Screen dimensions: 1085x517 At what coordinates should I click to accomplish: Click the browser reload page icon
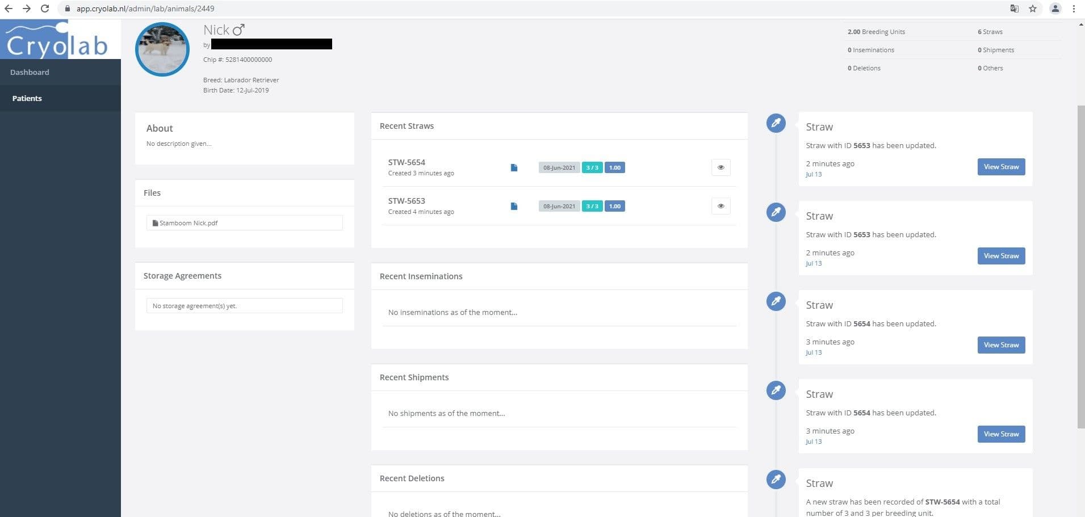coord(45,9)
